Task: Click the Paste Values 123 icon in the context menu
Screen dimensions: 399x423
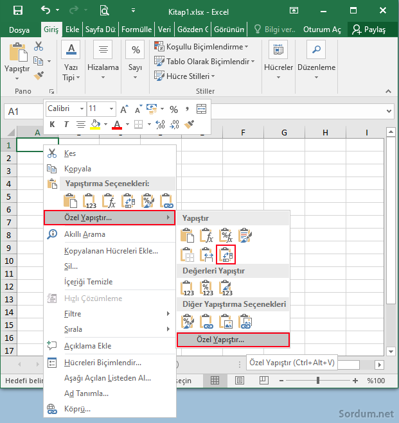Action: (x=89, y=201)
